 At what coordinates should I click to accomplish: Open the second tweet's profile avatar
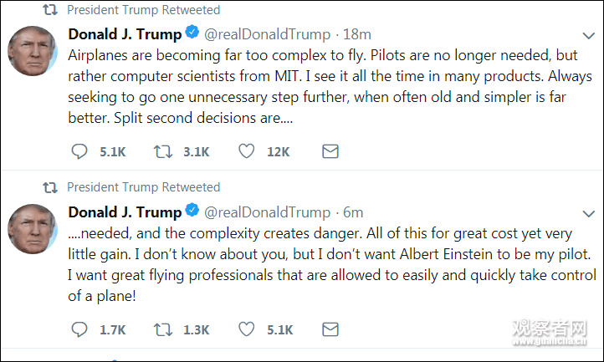coord(32,228)
